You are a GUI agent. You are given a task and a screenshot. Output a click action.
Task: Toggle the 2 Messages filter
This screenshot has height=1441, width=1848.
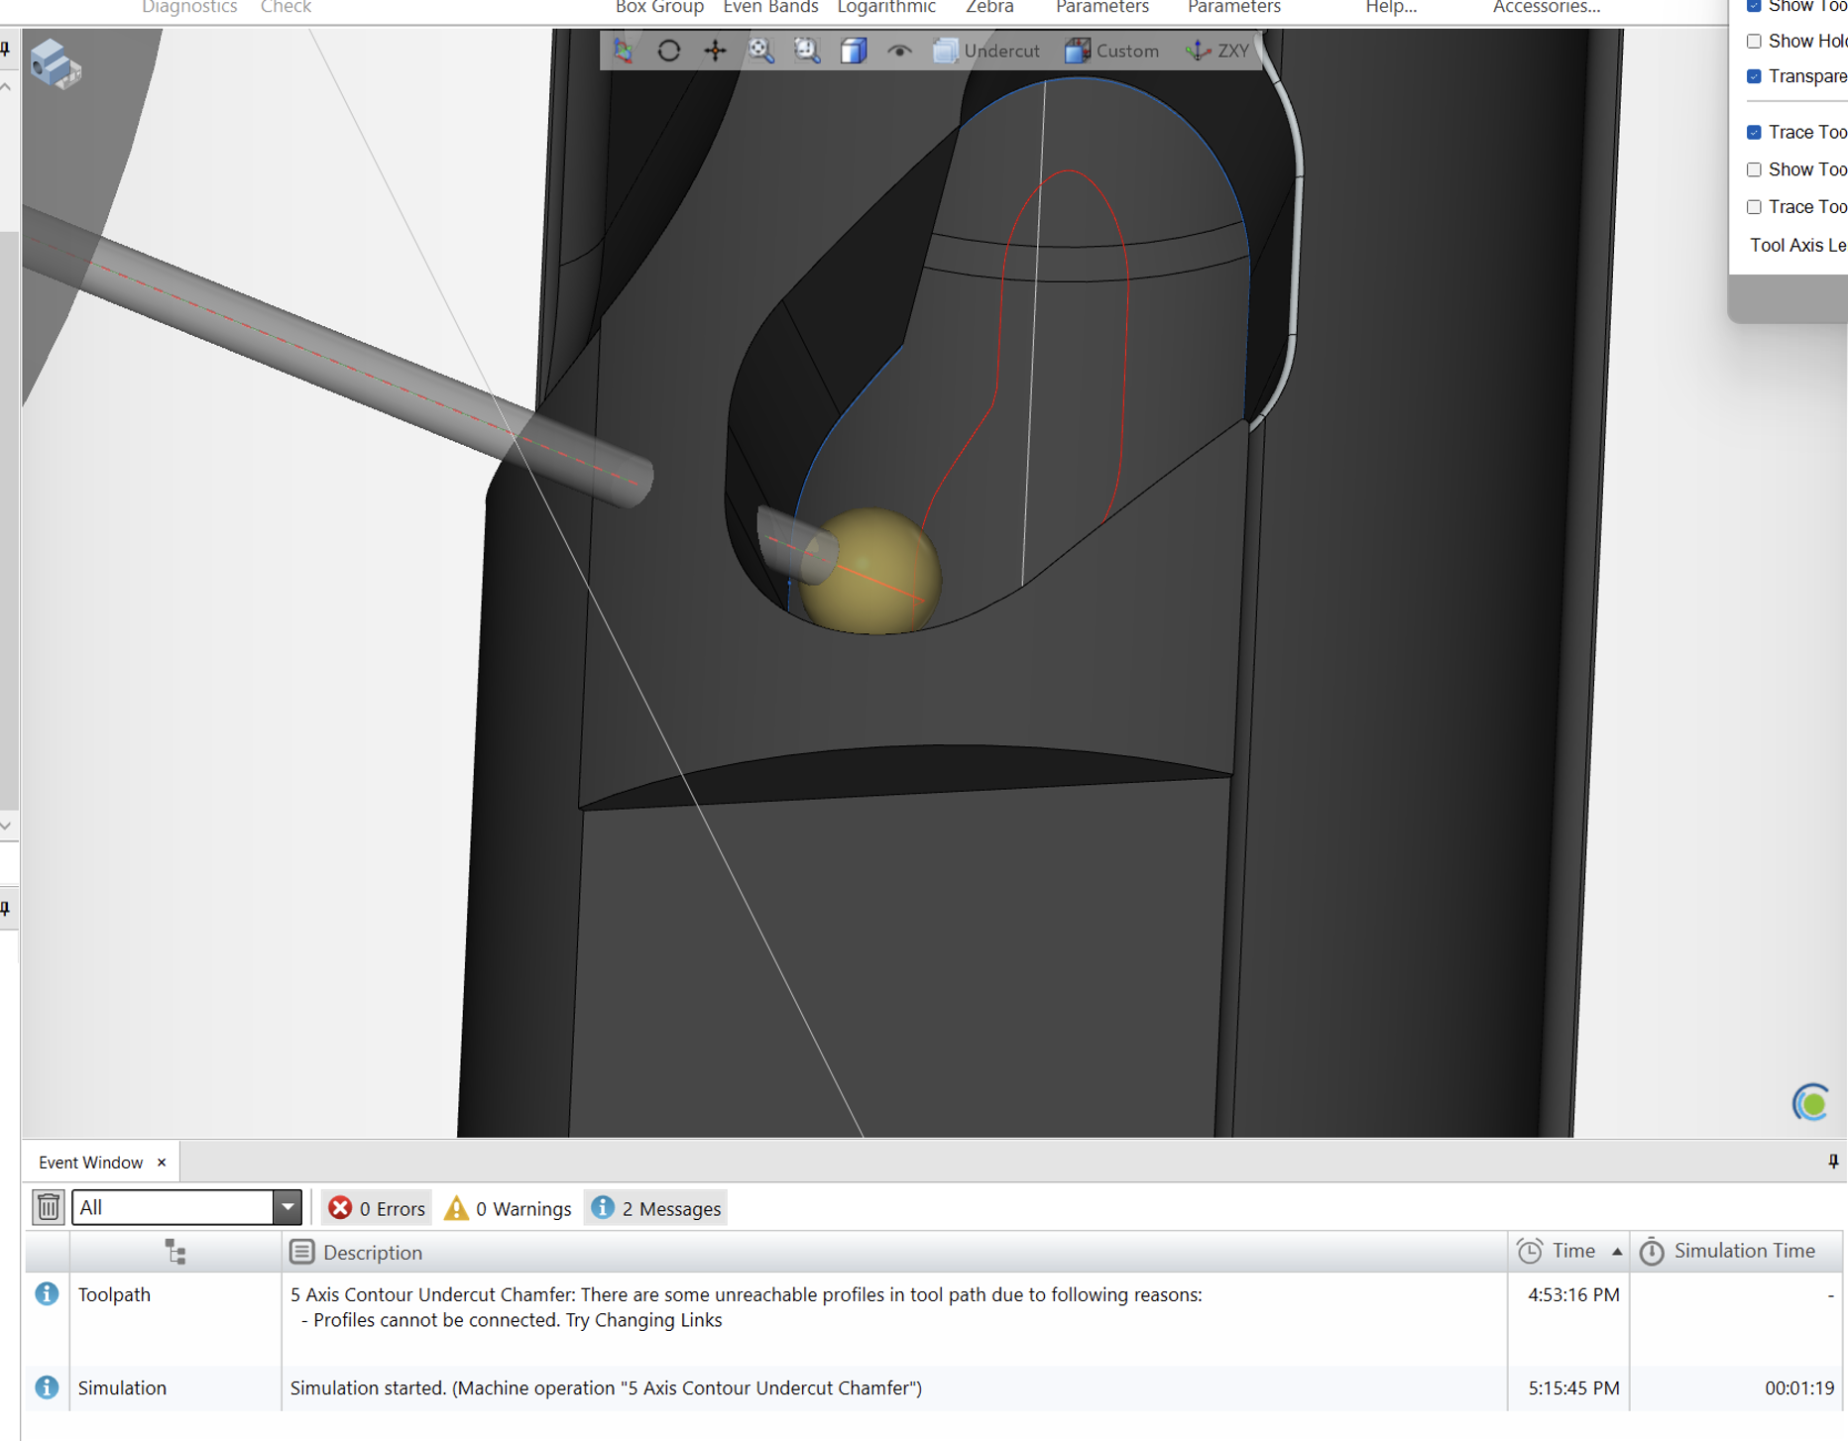point(656,1208)
